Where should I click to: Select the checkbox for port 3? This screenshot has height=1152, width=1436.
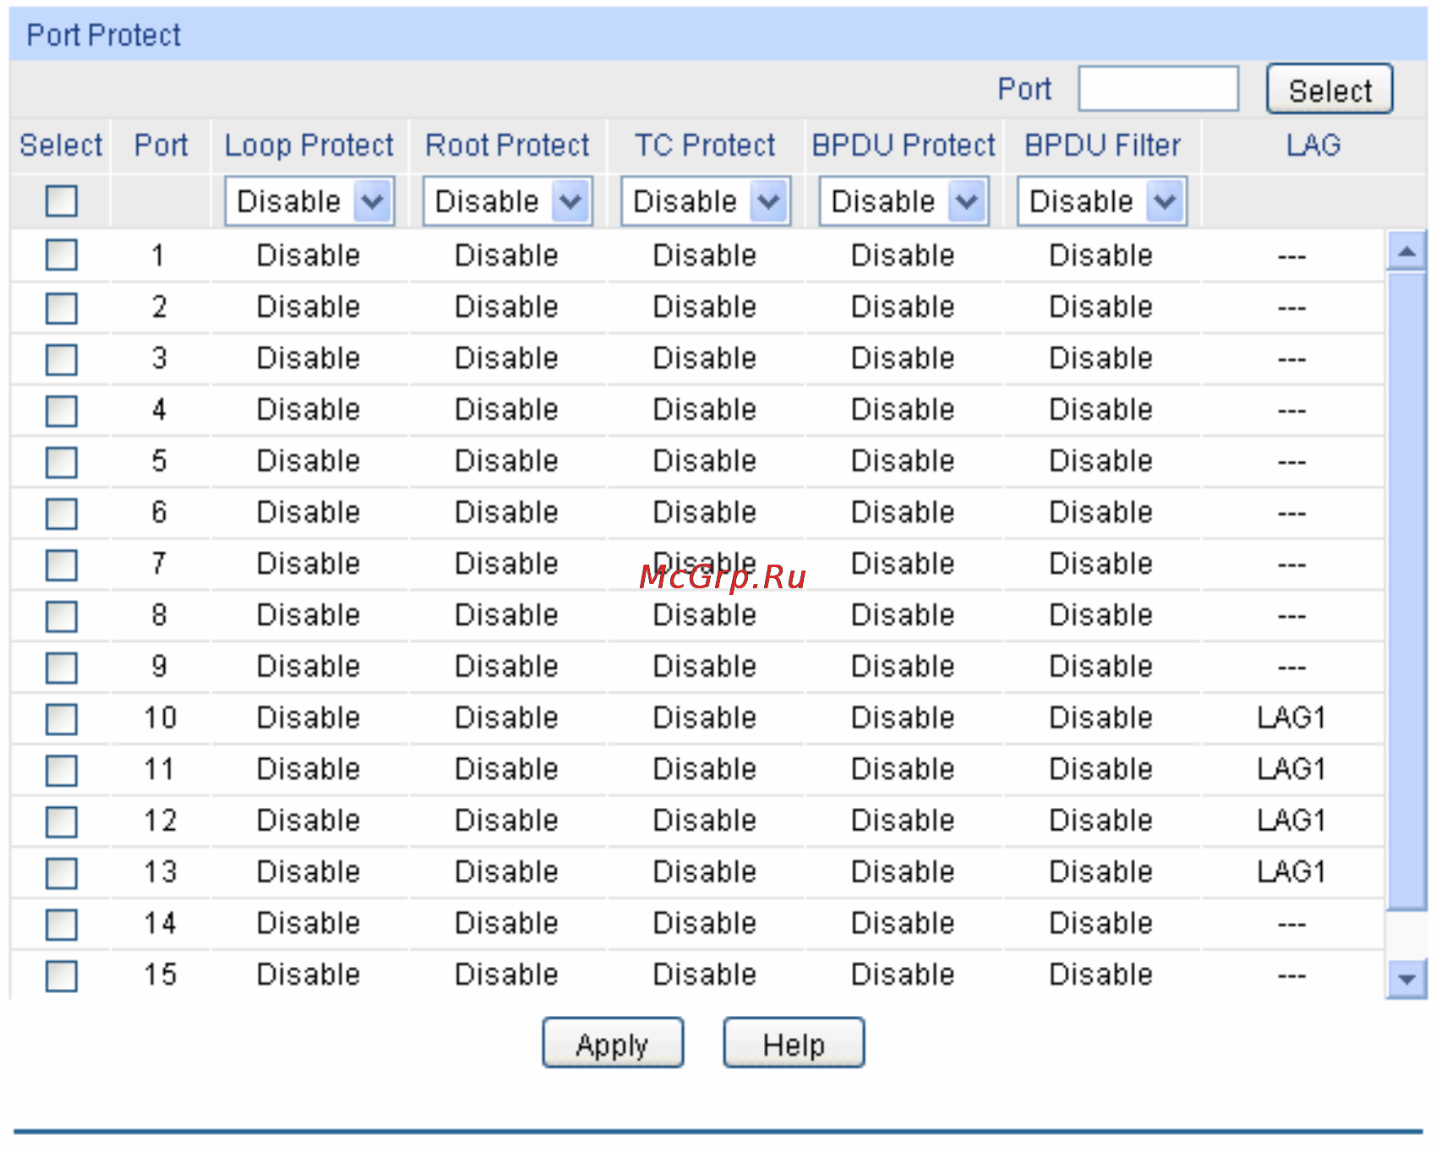(x=62, y=359)
